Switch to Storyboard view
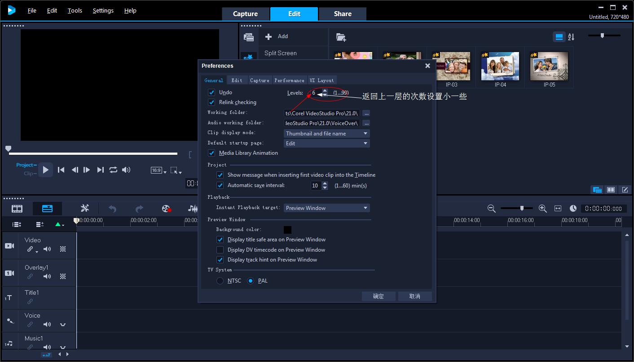This screenshot has width=634, height=362. tap(17, 209)
